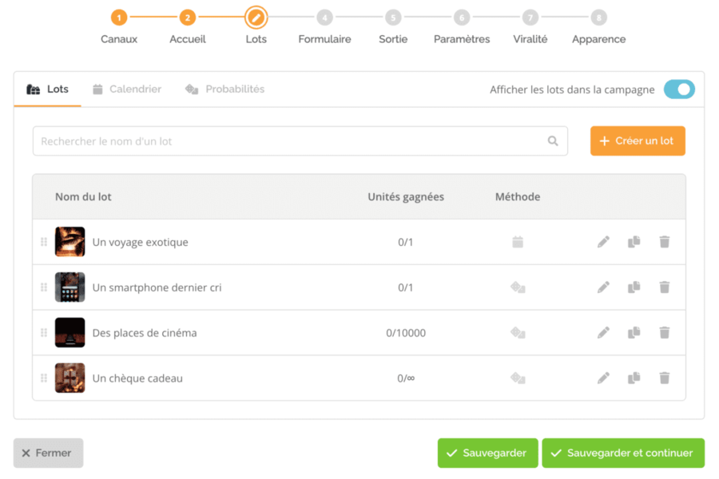This screenshot has height=479, width=719.
Task: Click Sauvegarder et continuer
Action: coord(622,453)
